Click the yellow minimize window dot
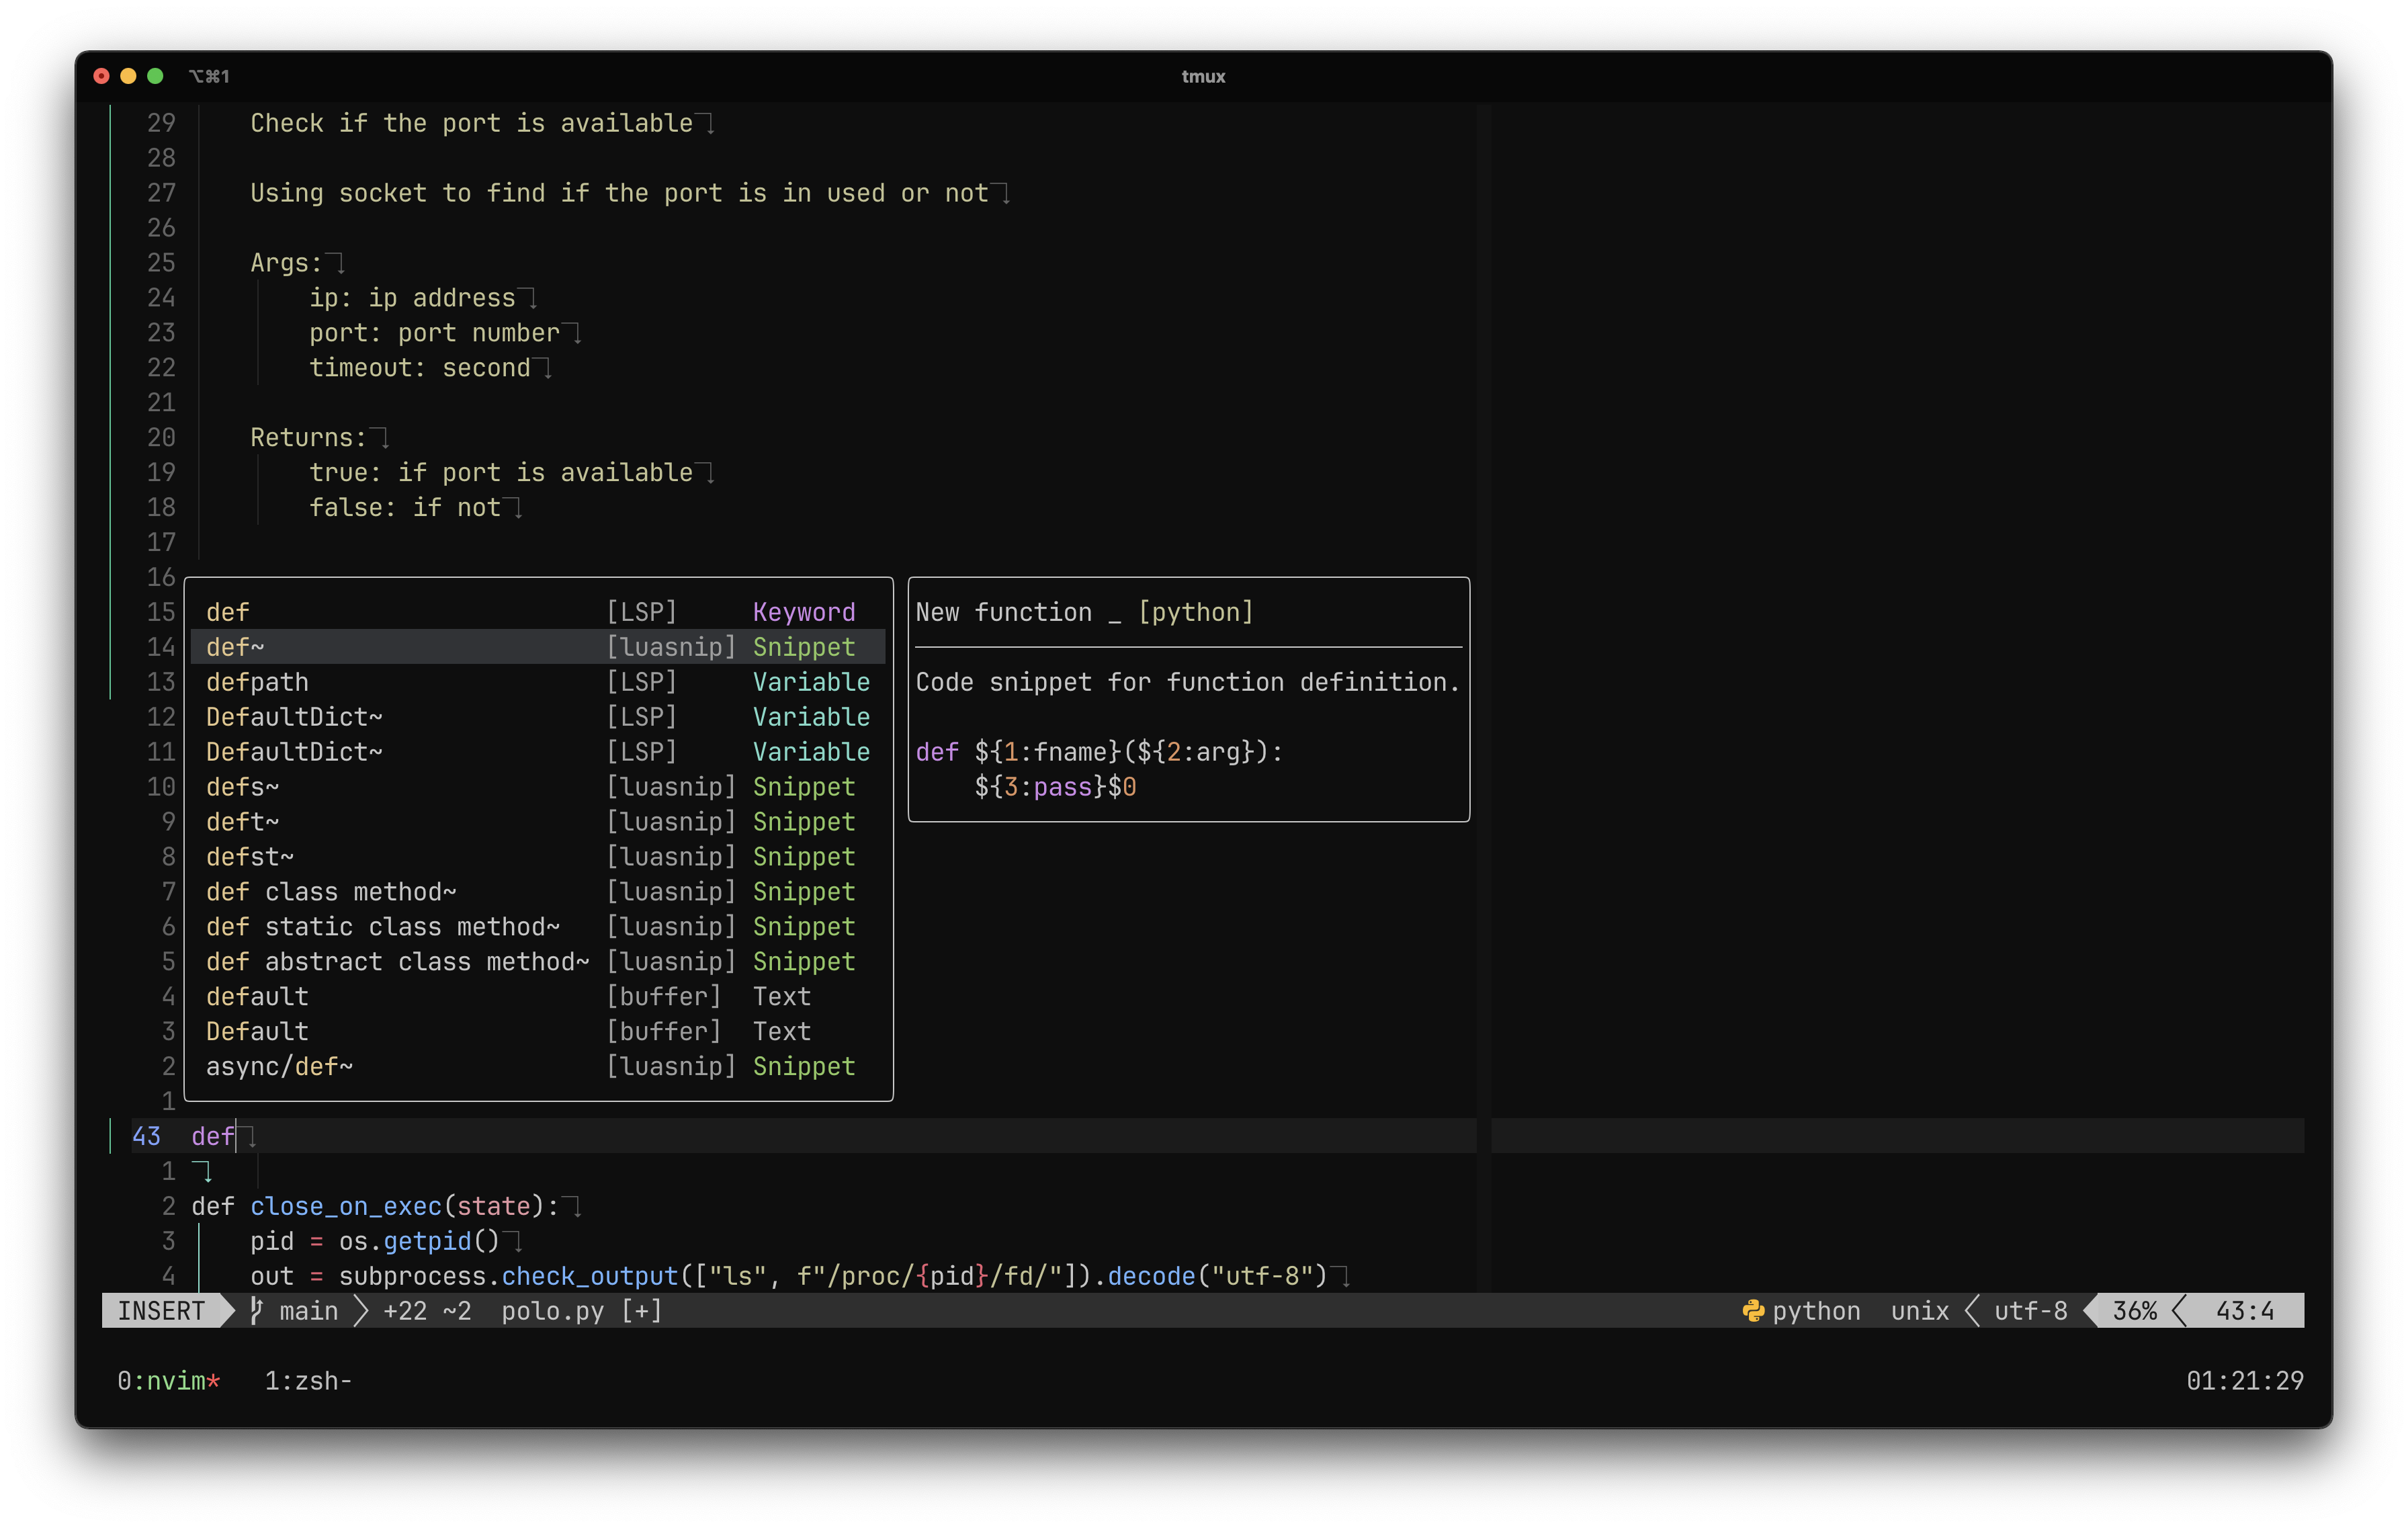Screen dimensions: 2408x1528 click(128, 76)
